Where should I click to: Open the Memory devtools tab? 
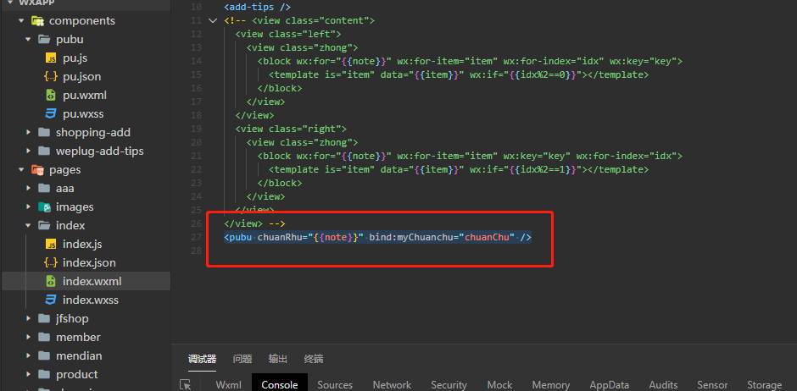pyautogui.click(x=551, y=385)
